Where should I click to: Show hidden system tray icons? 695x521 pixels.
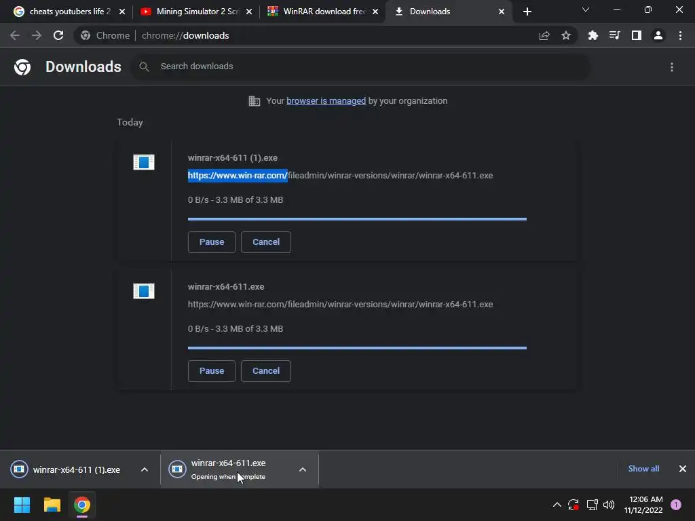(x=557, y=505)
